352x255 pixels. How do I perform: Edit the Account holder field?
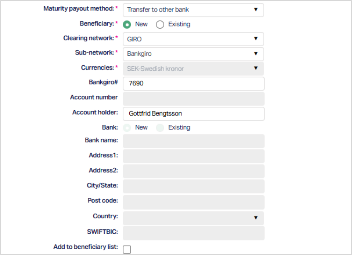tap(193, 114)
